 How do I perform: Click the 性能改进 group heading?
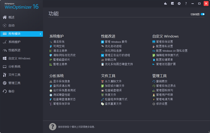coord(108,36)
